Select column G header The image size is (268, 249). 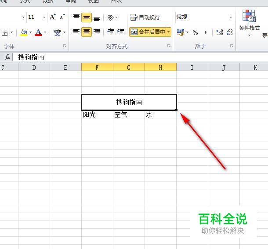pyautogui.click(x=129, y=68)
